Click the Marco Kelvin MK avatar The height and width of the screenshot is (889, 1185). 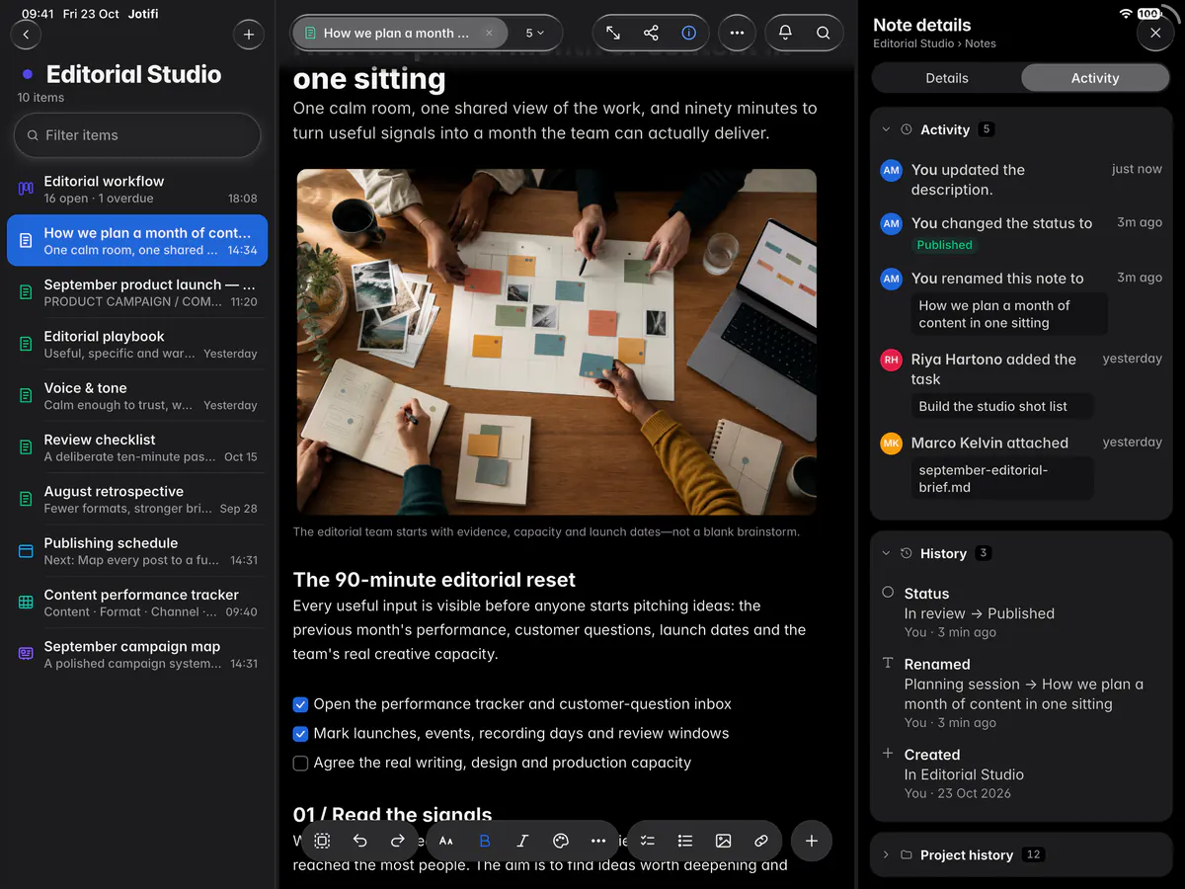892,444
